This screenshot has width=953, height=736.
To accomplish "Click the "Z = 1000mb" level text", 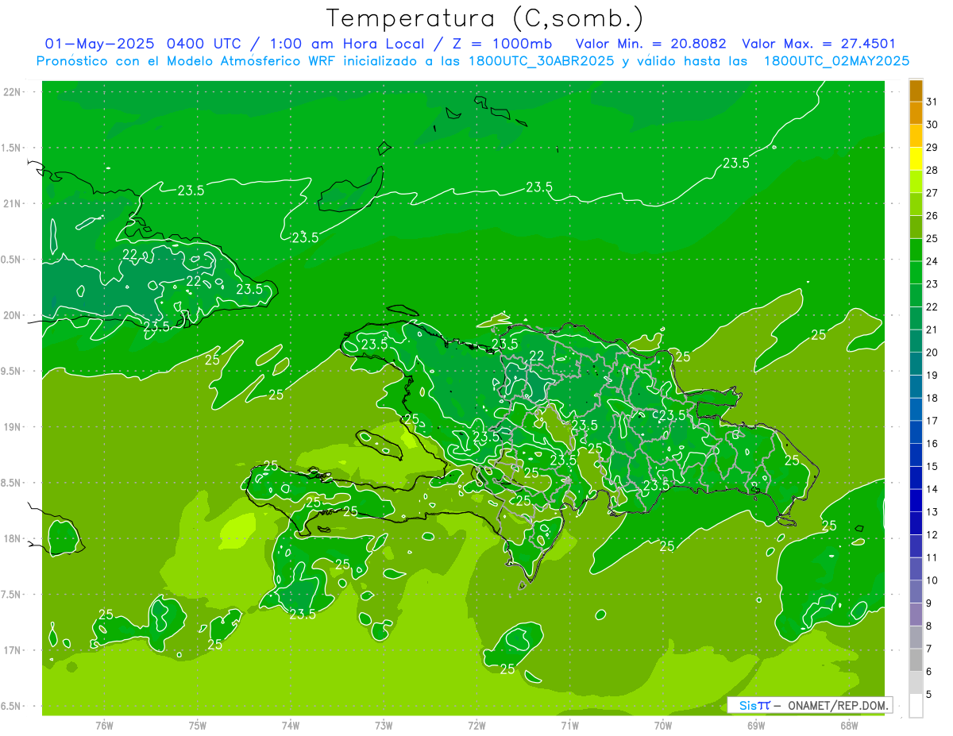I will pos(502,44).
